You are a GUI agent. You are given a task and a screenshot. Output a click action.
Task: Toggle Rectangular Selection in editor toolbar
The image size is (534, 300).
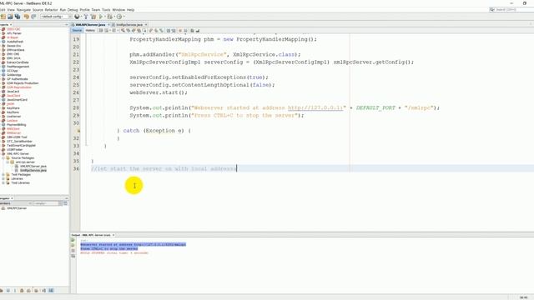point(144,31)
